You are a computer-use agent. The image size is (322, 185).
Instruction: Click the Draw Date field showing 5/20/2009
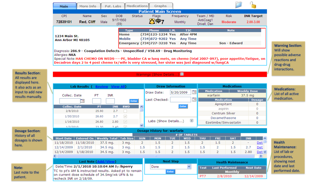click(180, 92)
